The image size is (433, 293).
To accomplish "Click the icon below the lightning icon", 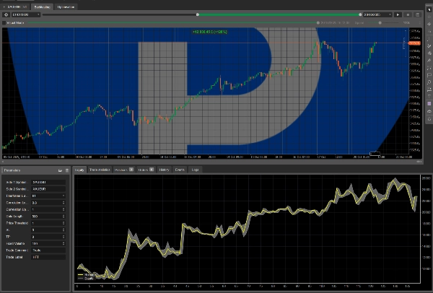I will (x=429, y=31).
